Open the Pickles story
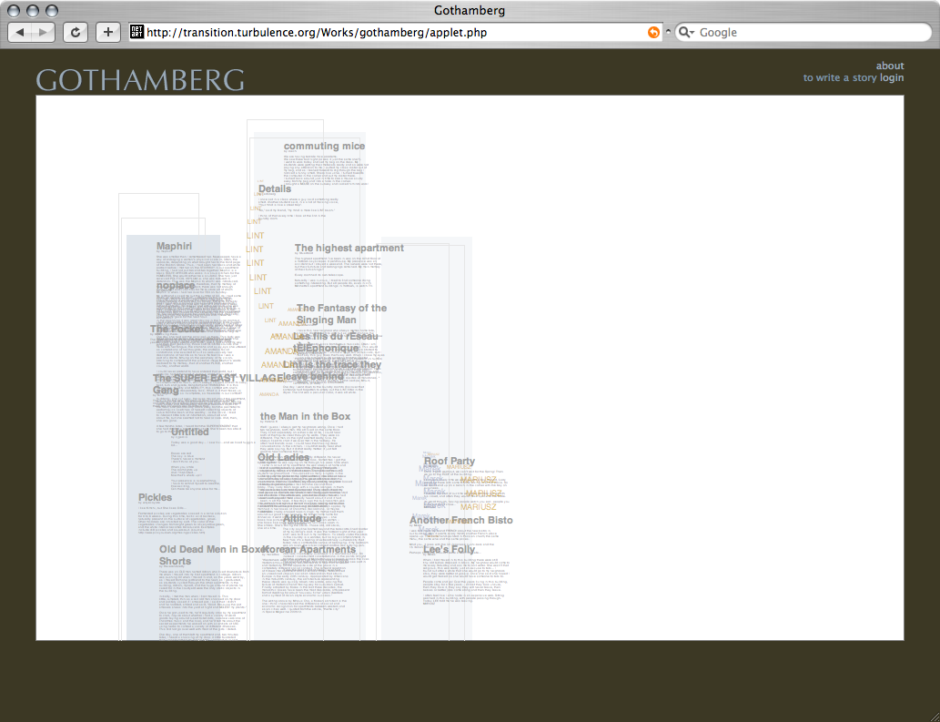This screenshot has width=940, height=722. [x=155, y=497]
